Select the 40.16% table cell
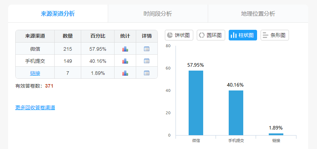 coord(98,61)
